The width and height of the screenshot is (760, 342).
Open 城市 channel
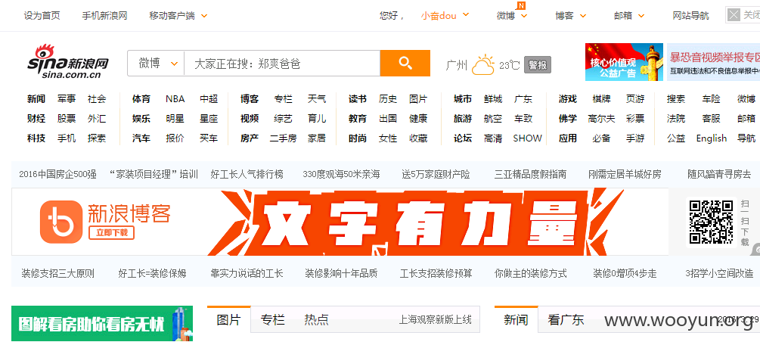[462, 99]
